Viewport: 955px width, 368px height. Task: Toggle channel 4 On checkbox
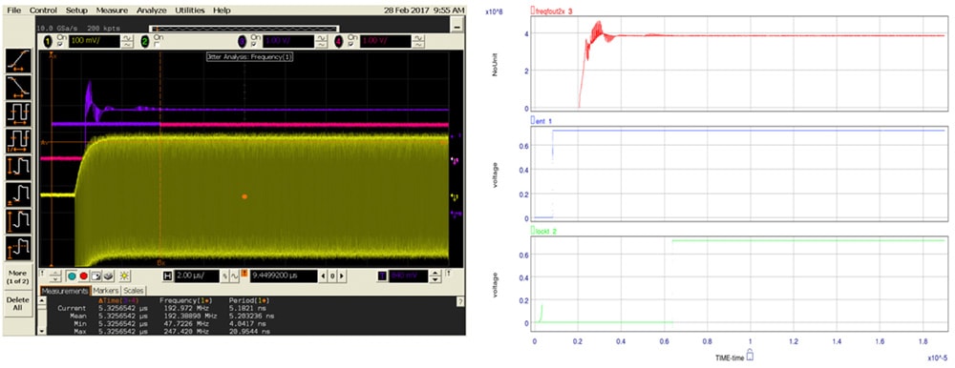coord(351,45)
